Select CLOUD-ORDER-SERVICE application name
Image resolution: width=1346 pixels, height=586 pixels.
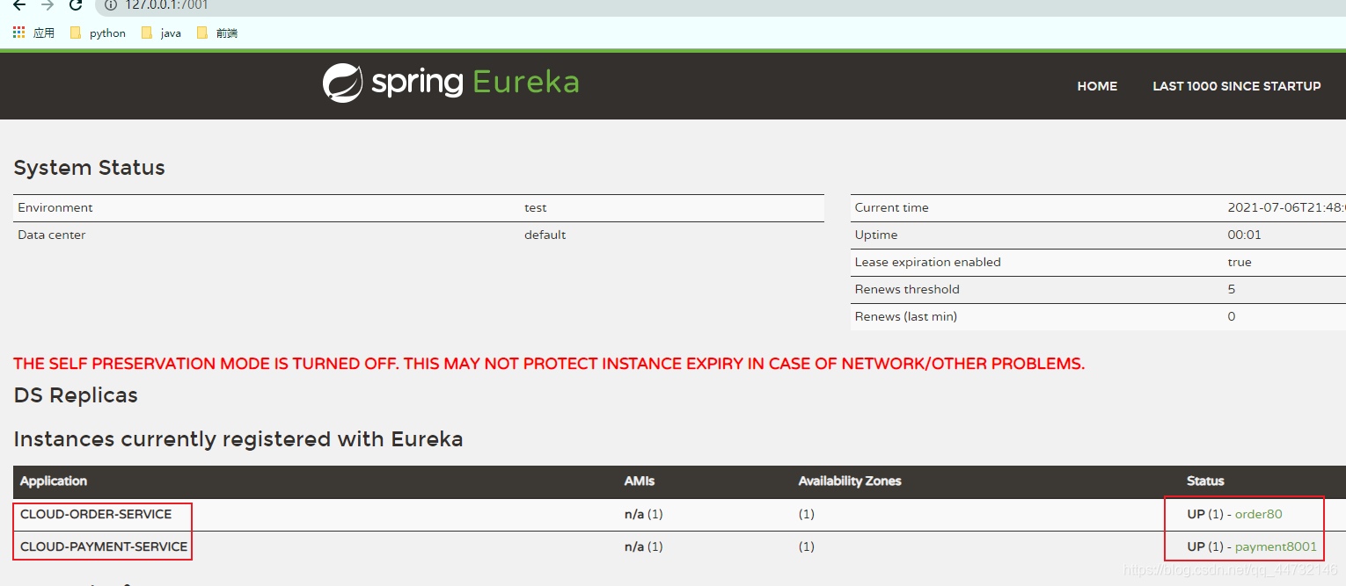[96, 514]
